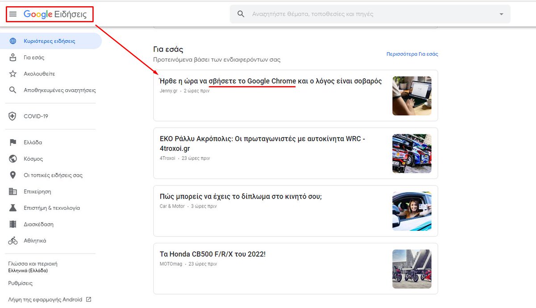Viewport: 536px width, 308px height.
Task: Click the flask icon beside Επιστήμη & τεχνολογία
Action: tap(13, 208)
